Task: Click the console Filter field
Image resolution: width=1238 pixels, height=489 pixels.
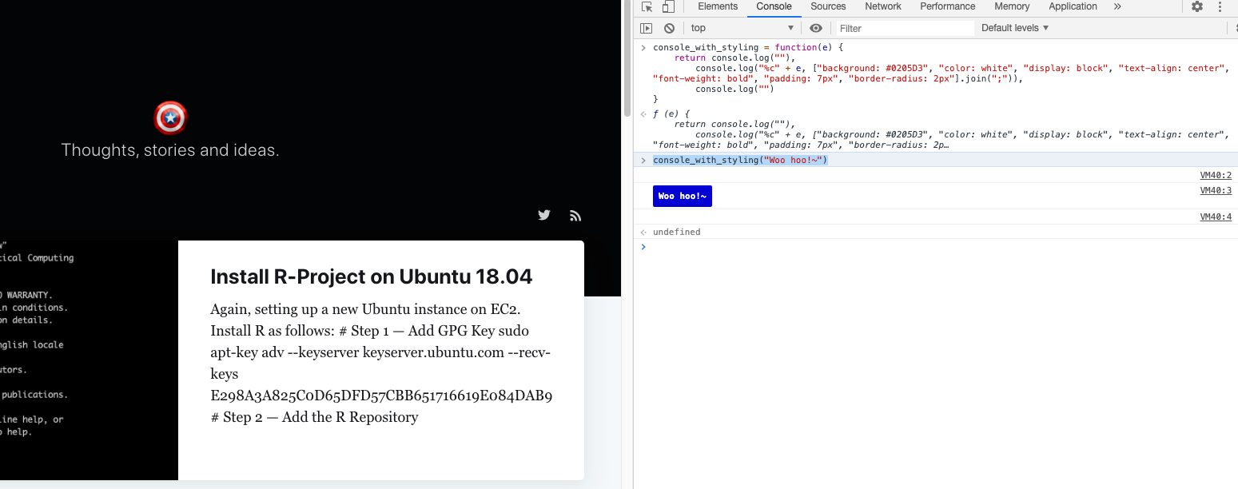Action: [906, 28]
